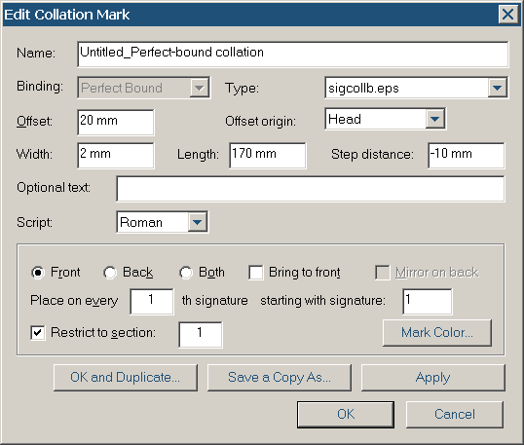The image size is (524, 445).
Task: Select the Both radio button
Action: coord(186,273)
